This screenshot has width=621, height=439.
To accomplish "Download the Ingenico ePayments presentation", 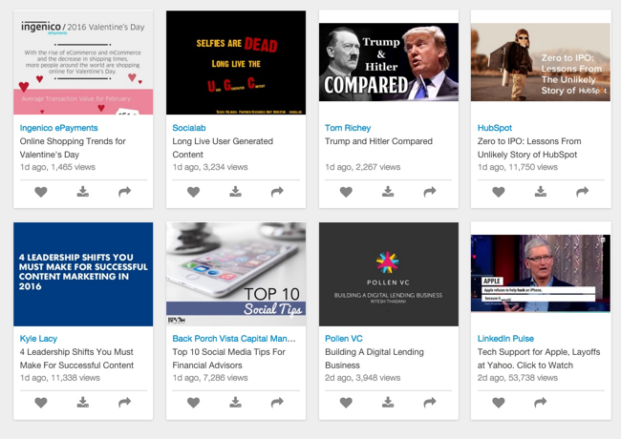I will [83, 192].
